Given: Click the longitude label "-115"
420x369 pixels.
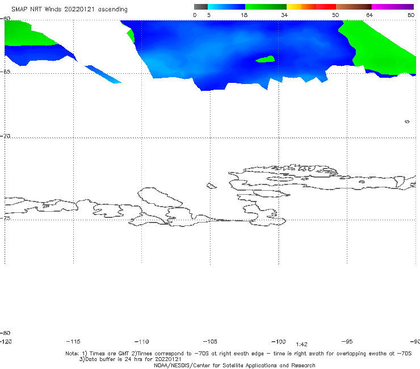Looking at the screenshot, I should click(x=73, y=342).
